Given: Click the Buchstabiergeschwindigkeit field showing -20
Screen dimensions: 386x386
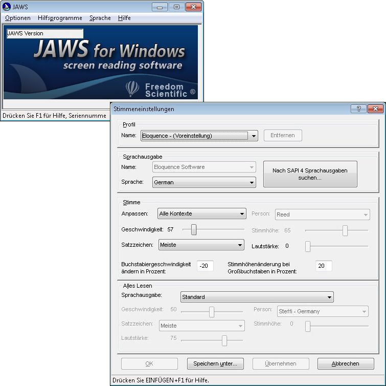Looking at the screenshot, I should tap(205, 266).
